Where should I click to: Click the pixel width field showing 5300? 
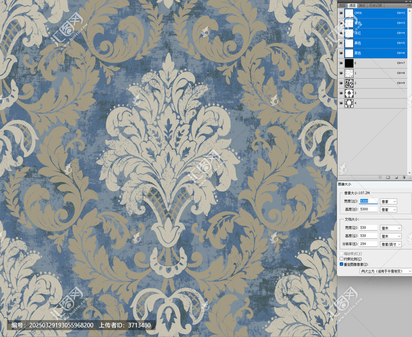[369, 201]
